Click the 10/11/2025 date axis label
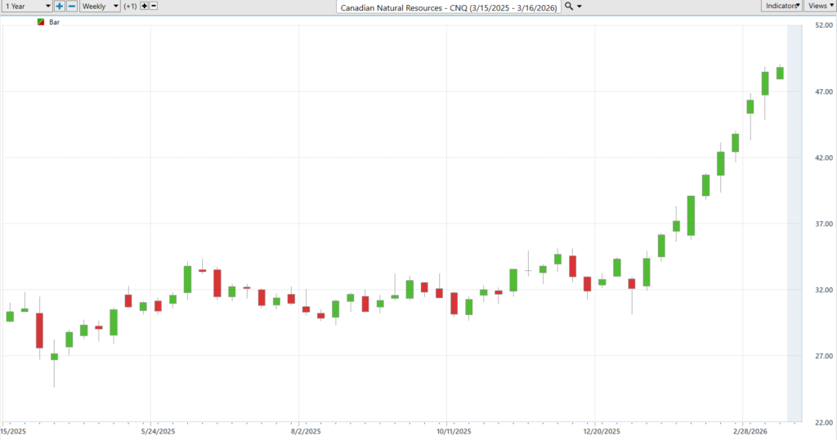 point(453,430)
